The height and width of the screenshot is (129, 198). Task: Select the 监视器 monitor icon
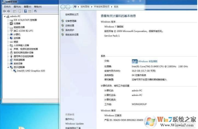point(11,38)
